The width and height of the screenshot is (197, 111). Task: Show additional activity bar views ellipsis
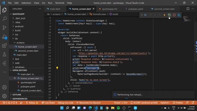point(4,72)
